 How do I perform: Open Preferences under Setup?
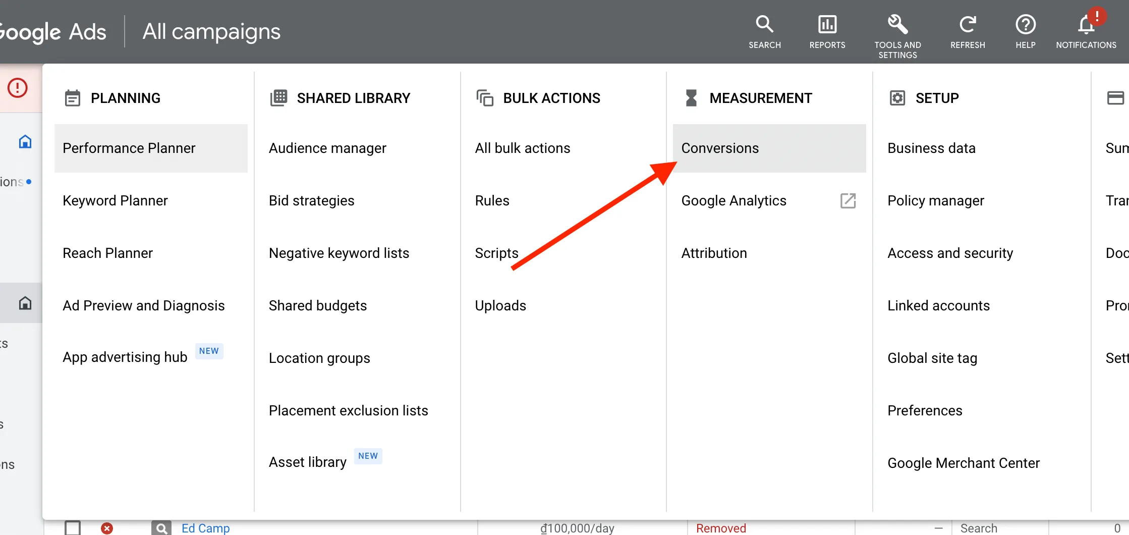[925, 411]
